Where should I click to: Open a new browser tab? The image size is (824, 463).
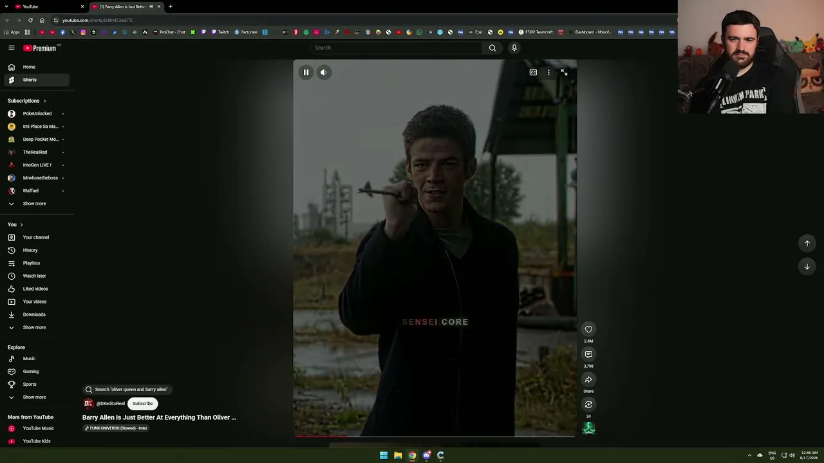(x=171, y=6)
